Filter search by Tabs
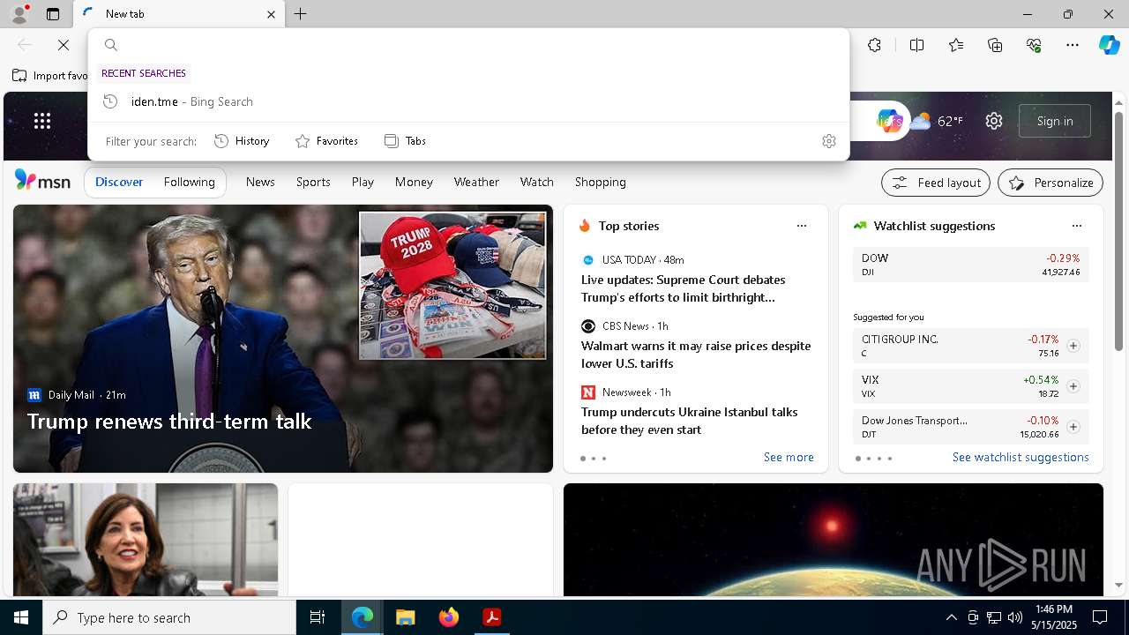 point(405,141)
